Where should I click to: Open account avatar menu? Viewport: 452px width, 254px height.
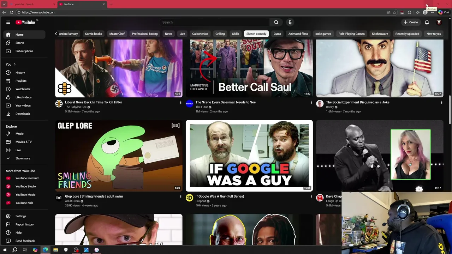click(x=439, y=22)
